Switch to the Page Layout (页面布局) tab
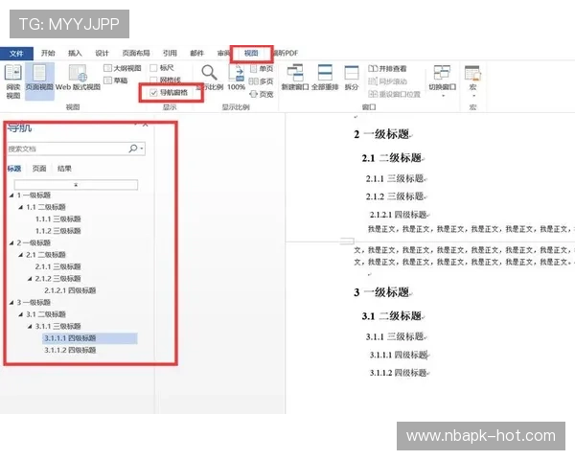The width and height of the screenshot is (575, 460). [x=136, y=54]
